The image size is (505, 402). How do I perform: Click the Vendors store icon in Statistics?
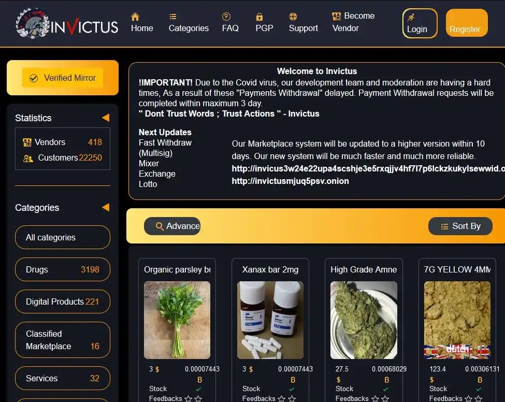27,142
